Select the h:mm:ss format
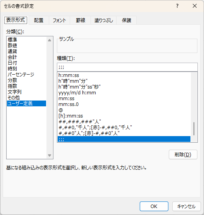 (x=124, y=75)
